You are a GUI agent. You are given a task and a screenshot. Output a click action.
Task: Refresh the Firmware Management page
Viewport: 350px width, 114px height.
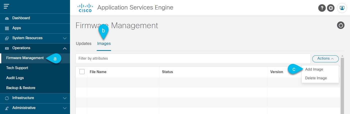point(341,25)
